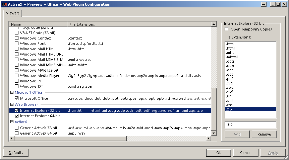Select .xps in the extensions list
The width and height of the screenshot is (289, 160).
click(251, 105)
